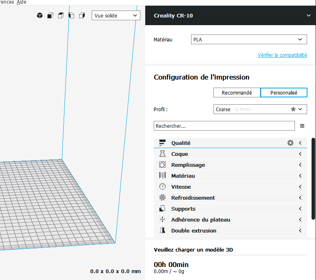Select the 3D isometric view cube icon
This screenshot has width=316, height=280.
(x=40, y=15)
